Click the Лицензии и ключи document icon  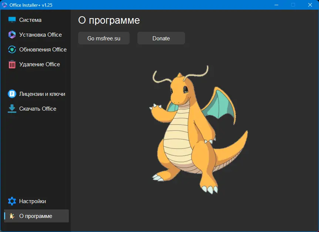coord(11,94)
